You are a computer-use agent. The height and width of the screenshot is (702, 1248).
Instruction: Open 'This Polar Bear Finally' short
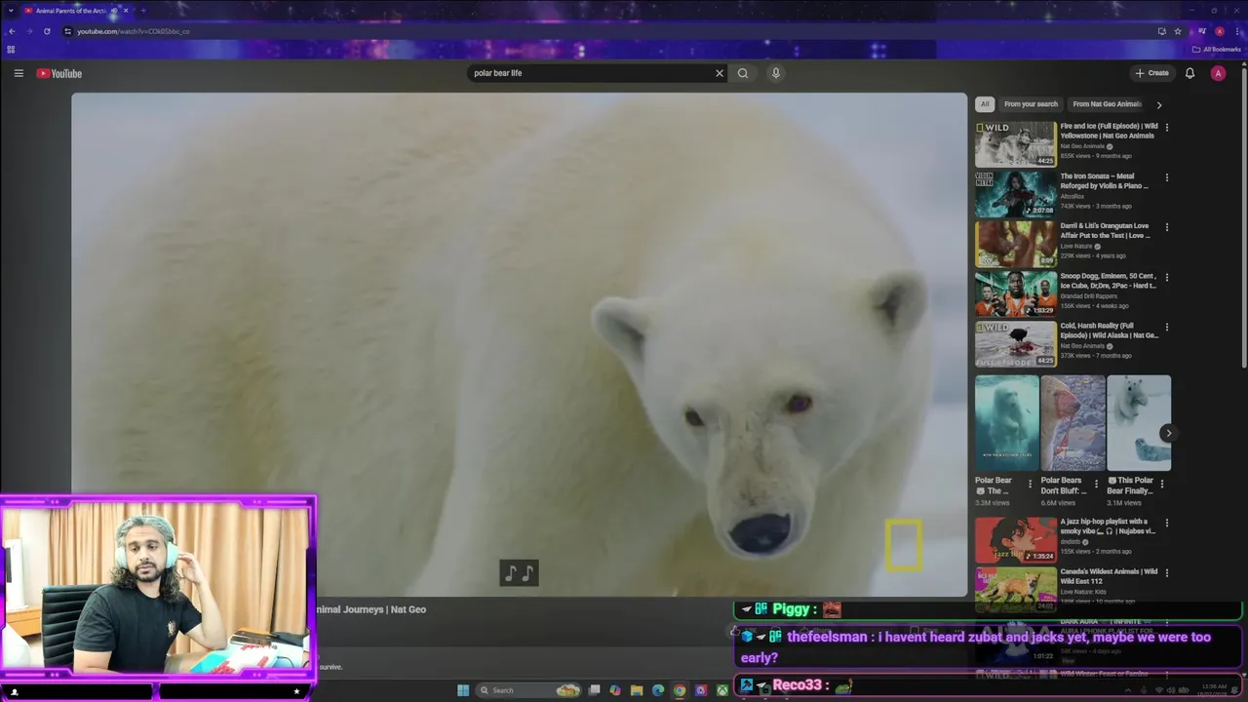point(1139,423)
